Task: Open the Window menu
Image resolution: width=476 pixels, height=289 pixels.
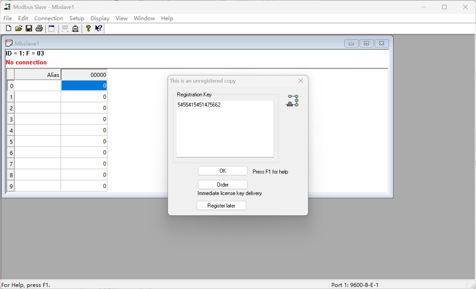Action: (144, 18)
